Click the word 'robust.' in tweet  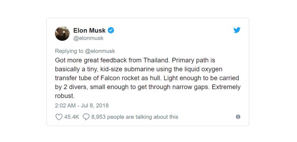pos(65,96)
